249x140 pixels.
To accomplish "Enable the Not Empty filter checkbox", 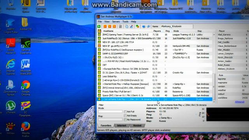I will tap(125, 115).
